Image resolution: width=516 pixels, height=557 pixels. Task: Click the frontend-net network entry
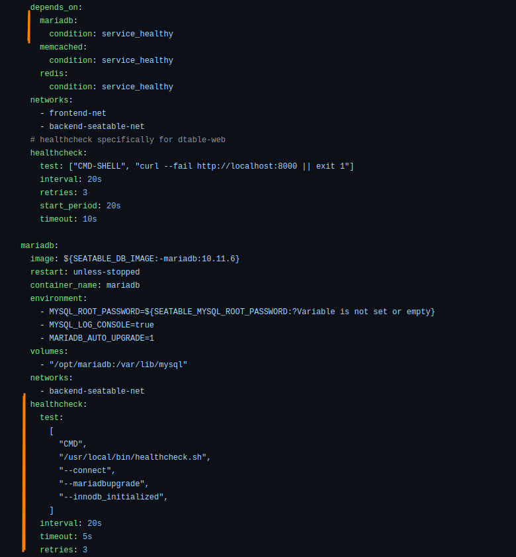click(x=77, y=113)
